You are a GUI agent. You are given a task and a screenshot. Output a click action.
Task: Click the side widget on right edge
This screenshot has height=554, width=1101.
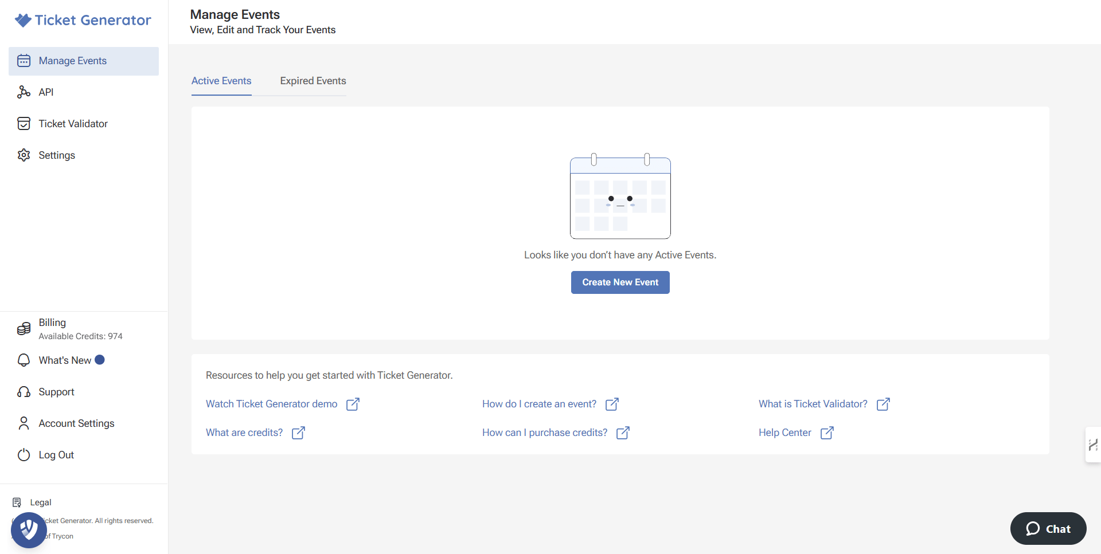[1093, 445]
